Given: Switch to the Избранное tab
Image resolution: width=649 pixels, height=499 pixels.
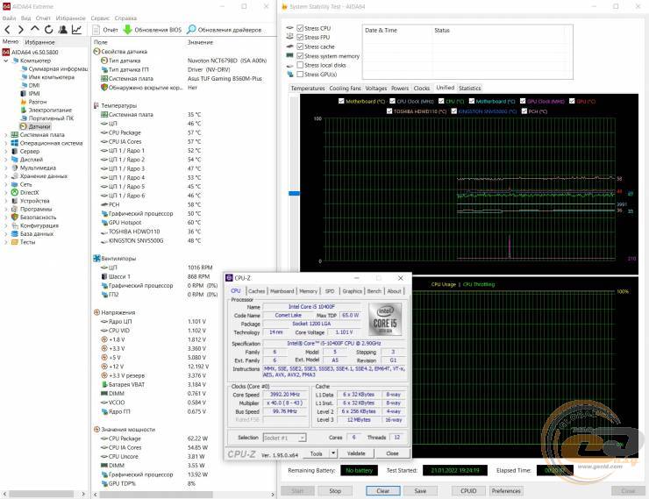Looking at the screenshot, I should click(x=39, y=42).
